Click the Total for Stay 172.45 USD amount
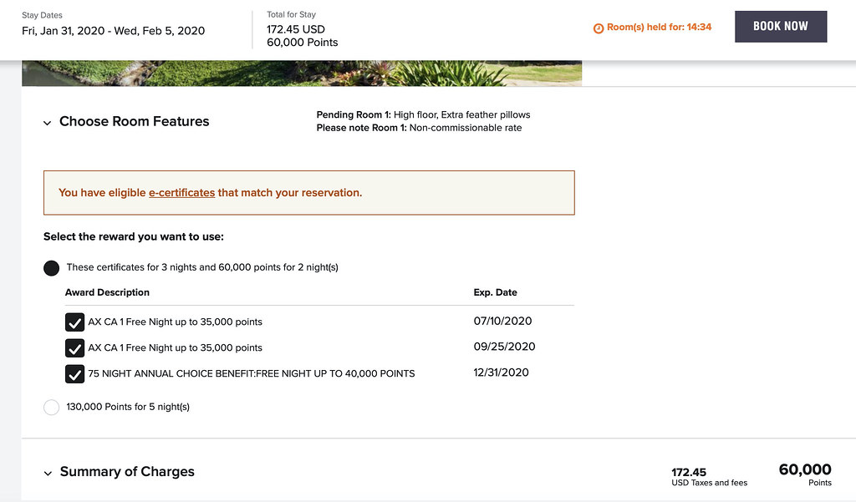Screen dimensions: 856x502 click(295, 29)
